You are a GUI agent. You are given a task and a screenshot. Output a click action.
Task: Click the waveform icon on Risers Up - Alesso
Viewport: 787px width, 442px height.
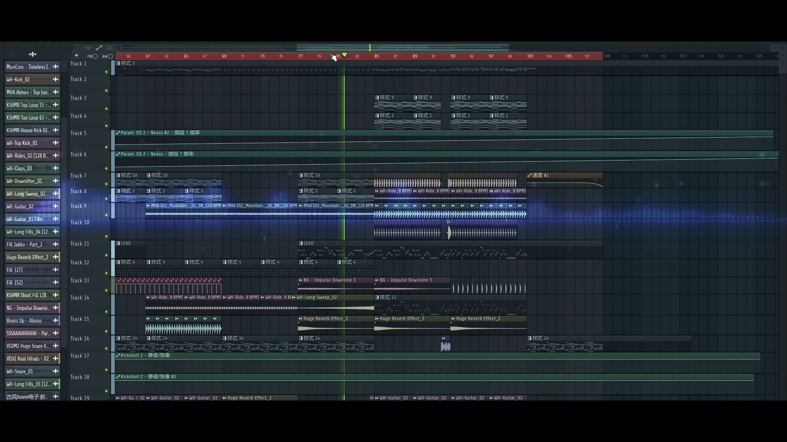(55, 320)
